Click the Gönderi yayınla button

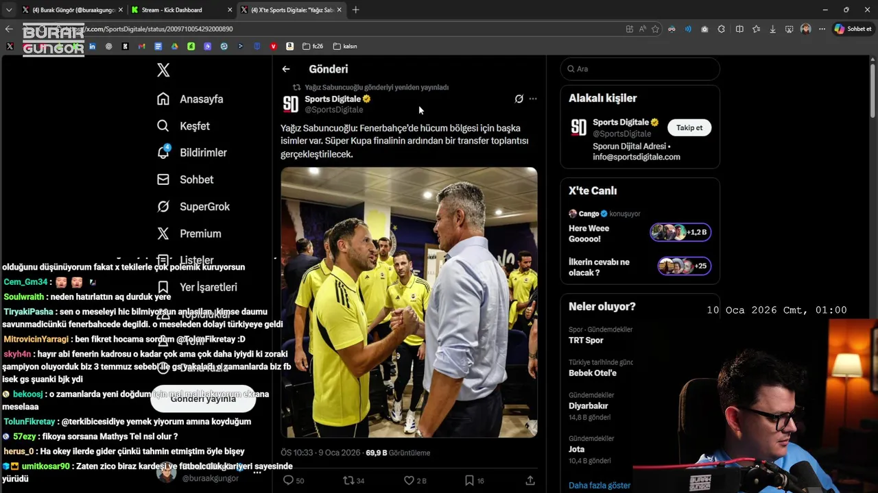203,399
